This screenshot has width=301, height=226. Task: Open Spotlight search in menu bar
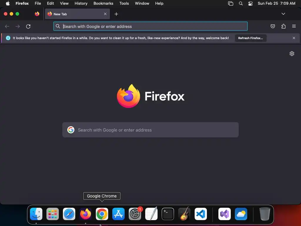point(240,3)
